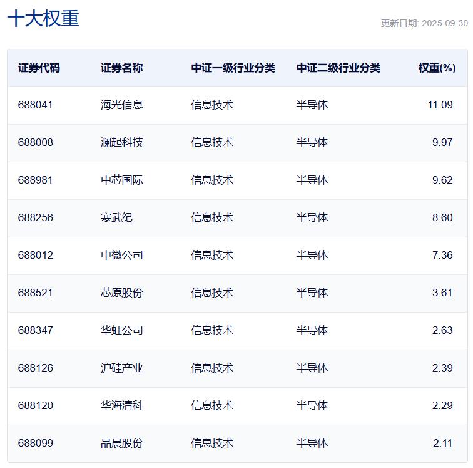This screenshot has width=473, height=468.
Task: Select security code 688041
Action: [36, 105]
